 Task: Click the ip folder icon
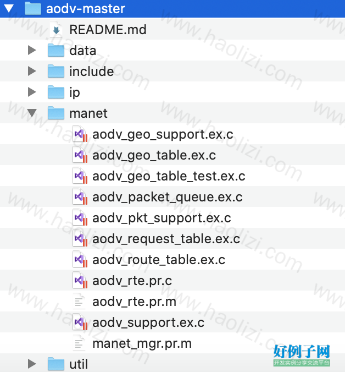coord(56,92)
